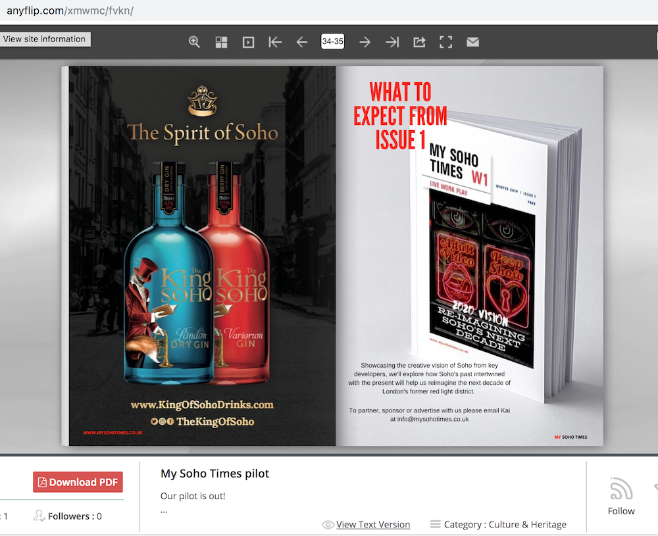Go to the next page
Image resolution: width=658 pixels, height=536 pixels.
(365, 42)
